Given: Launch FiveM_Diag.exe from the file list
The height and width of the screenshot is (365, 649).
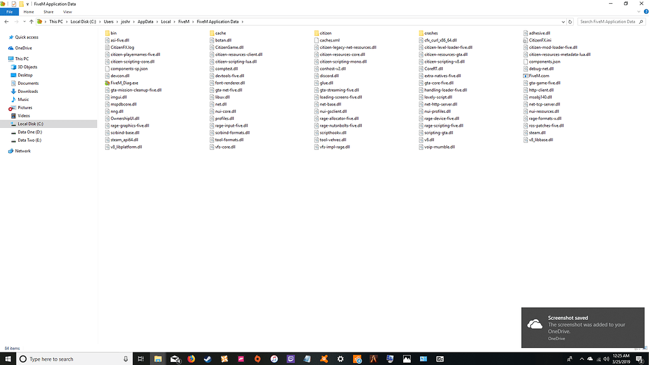Looking at the screenshot, I should click(123, 82).
